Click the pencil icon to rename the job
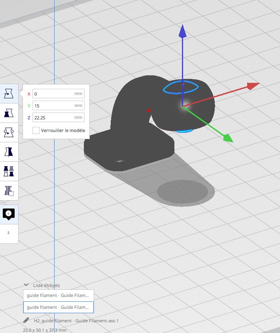This screenshot has height=333, width=280. [26, 320]
